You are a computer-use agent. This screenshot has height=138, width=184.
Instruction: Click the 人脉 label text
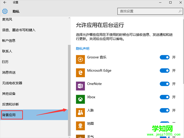pos(90,110)
